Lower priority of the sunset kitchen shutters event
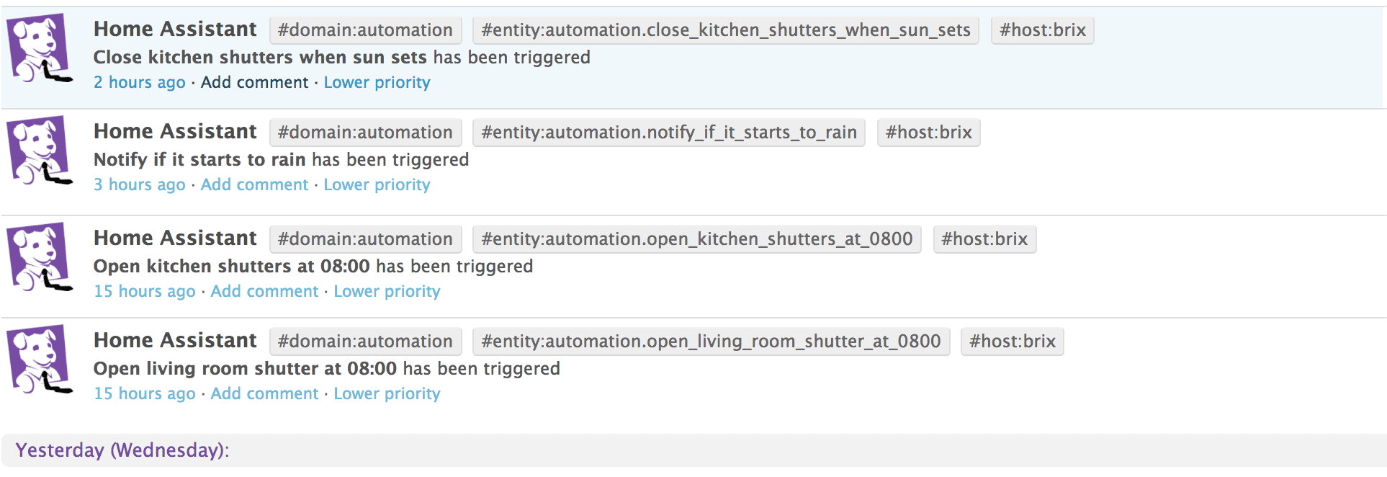The width and height of the screenshot is (1387, 477). pyautogui.click(x=377, y=83)
